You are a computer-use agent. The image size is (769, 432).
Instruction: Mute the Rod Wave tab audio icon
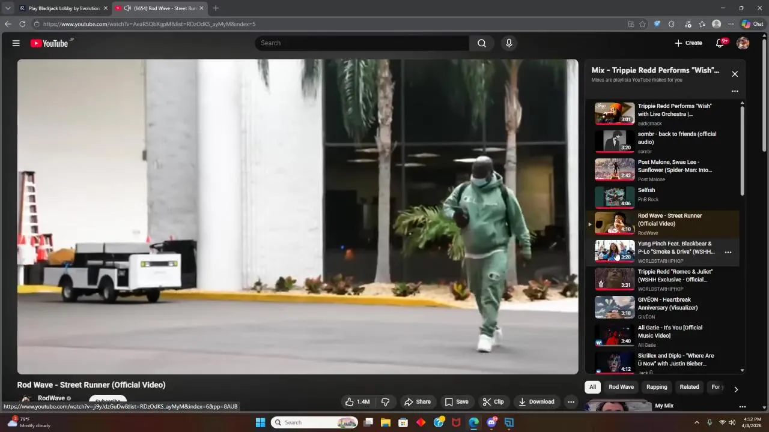tap(127, 8)
